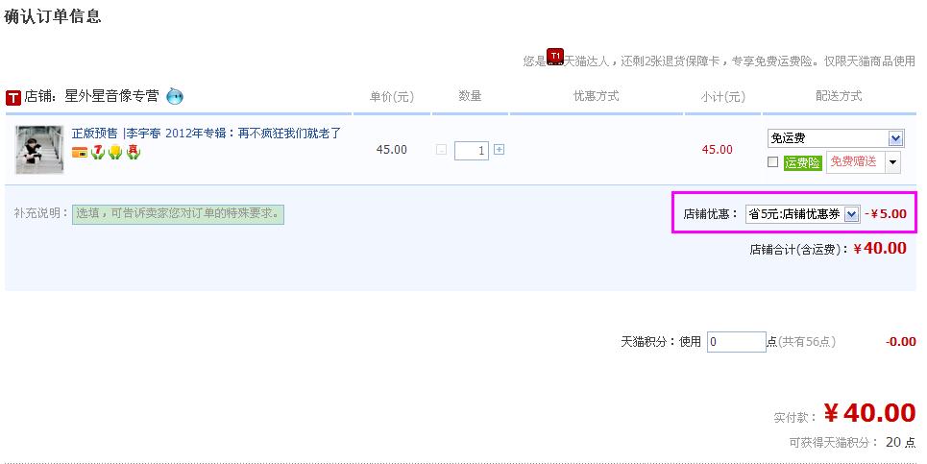
Task: Click the yellow tulip service icon
Action: [x=115, y=152]
